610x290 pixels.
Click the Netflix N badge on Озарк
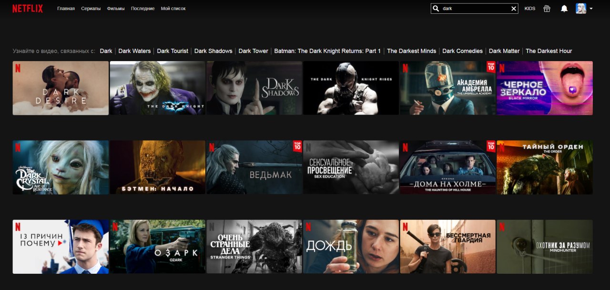115,227
